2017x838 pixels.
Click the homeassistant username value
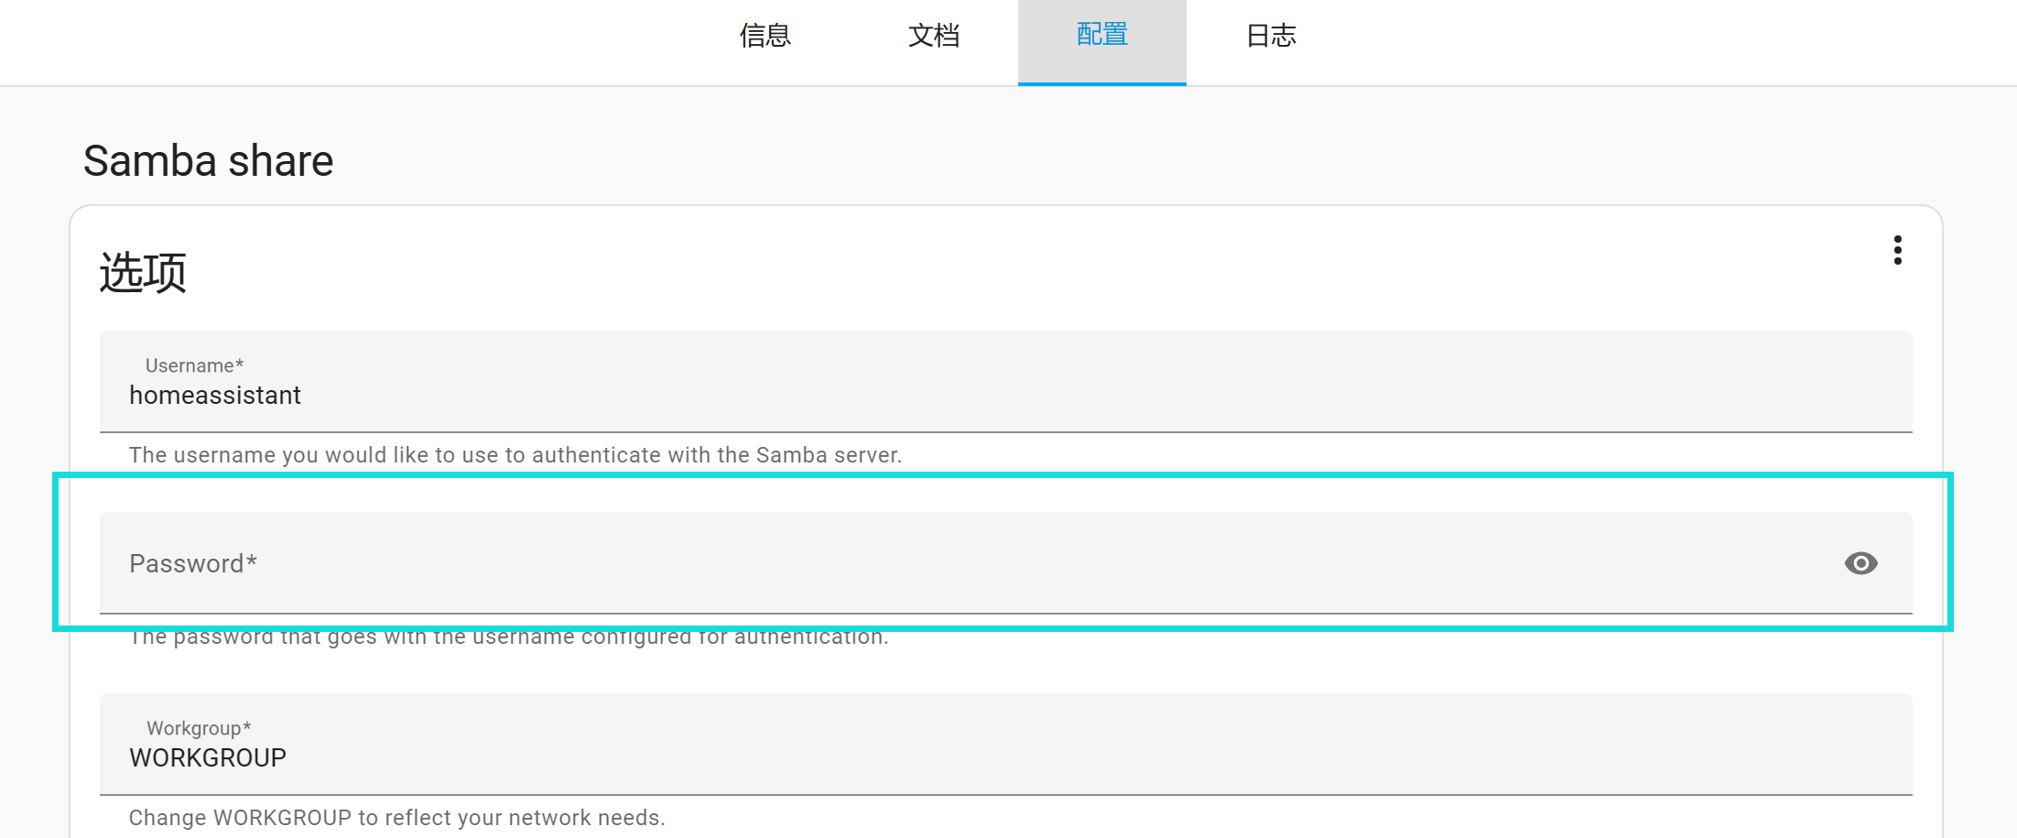(215, 396)
